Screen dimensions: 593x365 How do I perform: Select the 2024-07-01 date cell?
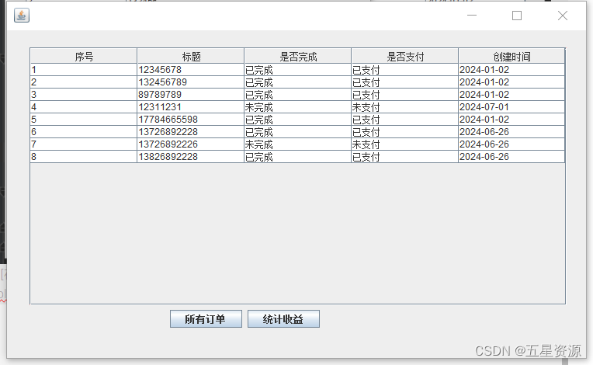coord(512,107)
